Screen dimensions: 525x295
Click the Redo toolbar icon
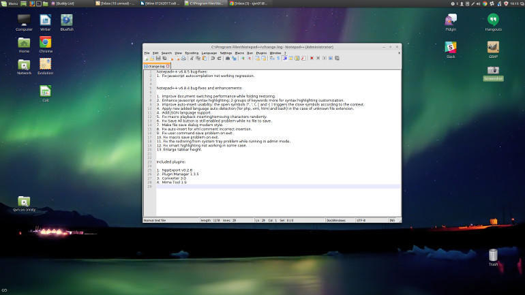tap(220, 58)
